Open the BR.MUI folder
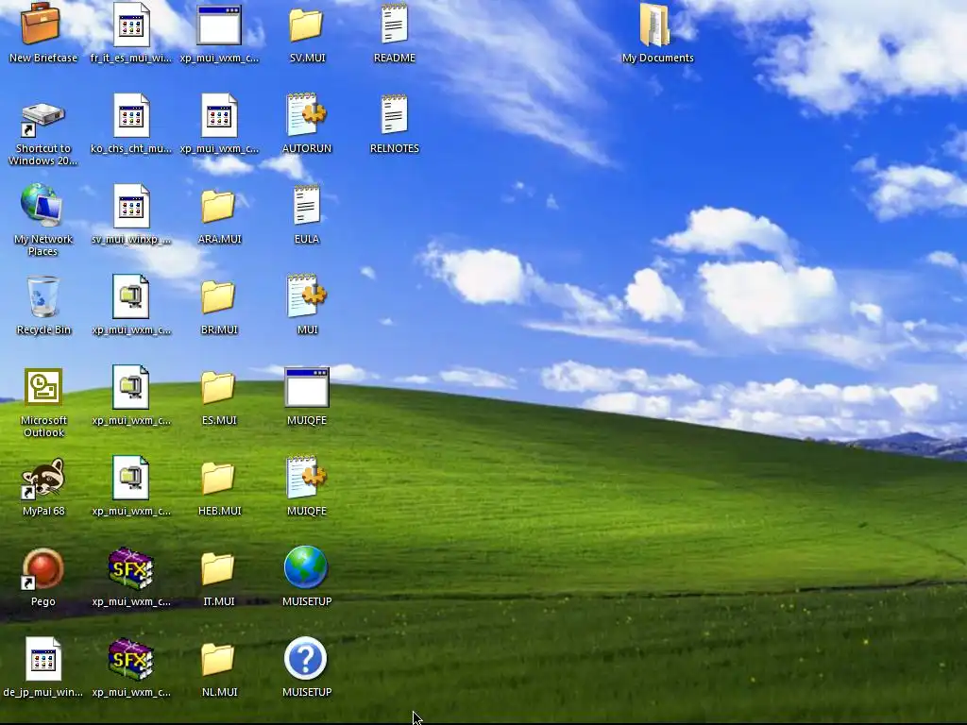Image resolution: width=967 pixels, height=725 pixels. click(x=218, y=296)
